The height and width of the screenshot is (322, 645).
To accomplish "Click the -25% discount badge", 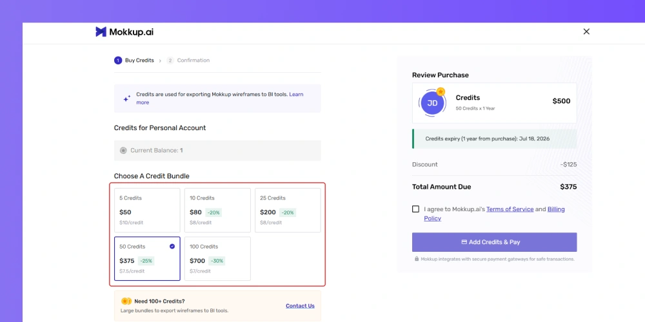I will 146,261.
